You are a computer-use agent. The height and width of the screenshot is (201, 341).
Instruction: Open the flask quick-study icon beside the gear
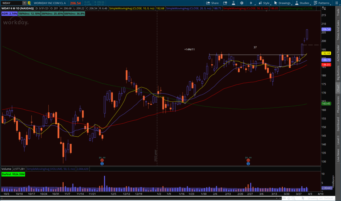tap(233, 3)
